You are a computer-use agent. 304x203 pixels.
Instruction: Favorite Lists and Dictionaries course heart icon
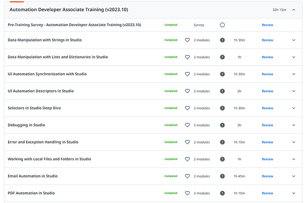187,57
